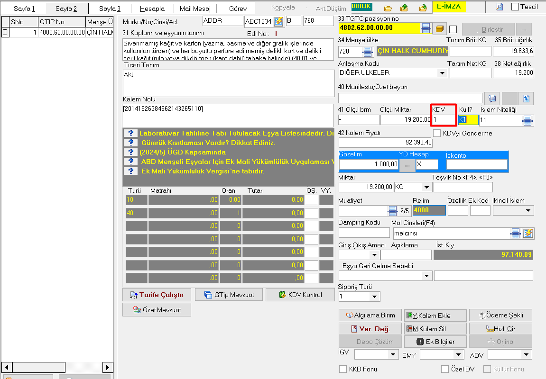The image size is (546, 379).
Task: Toggle Kültür Fonu checkbox
Action: [x=487, y=369]
